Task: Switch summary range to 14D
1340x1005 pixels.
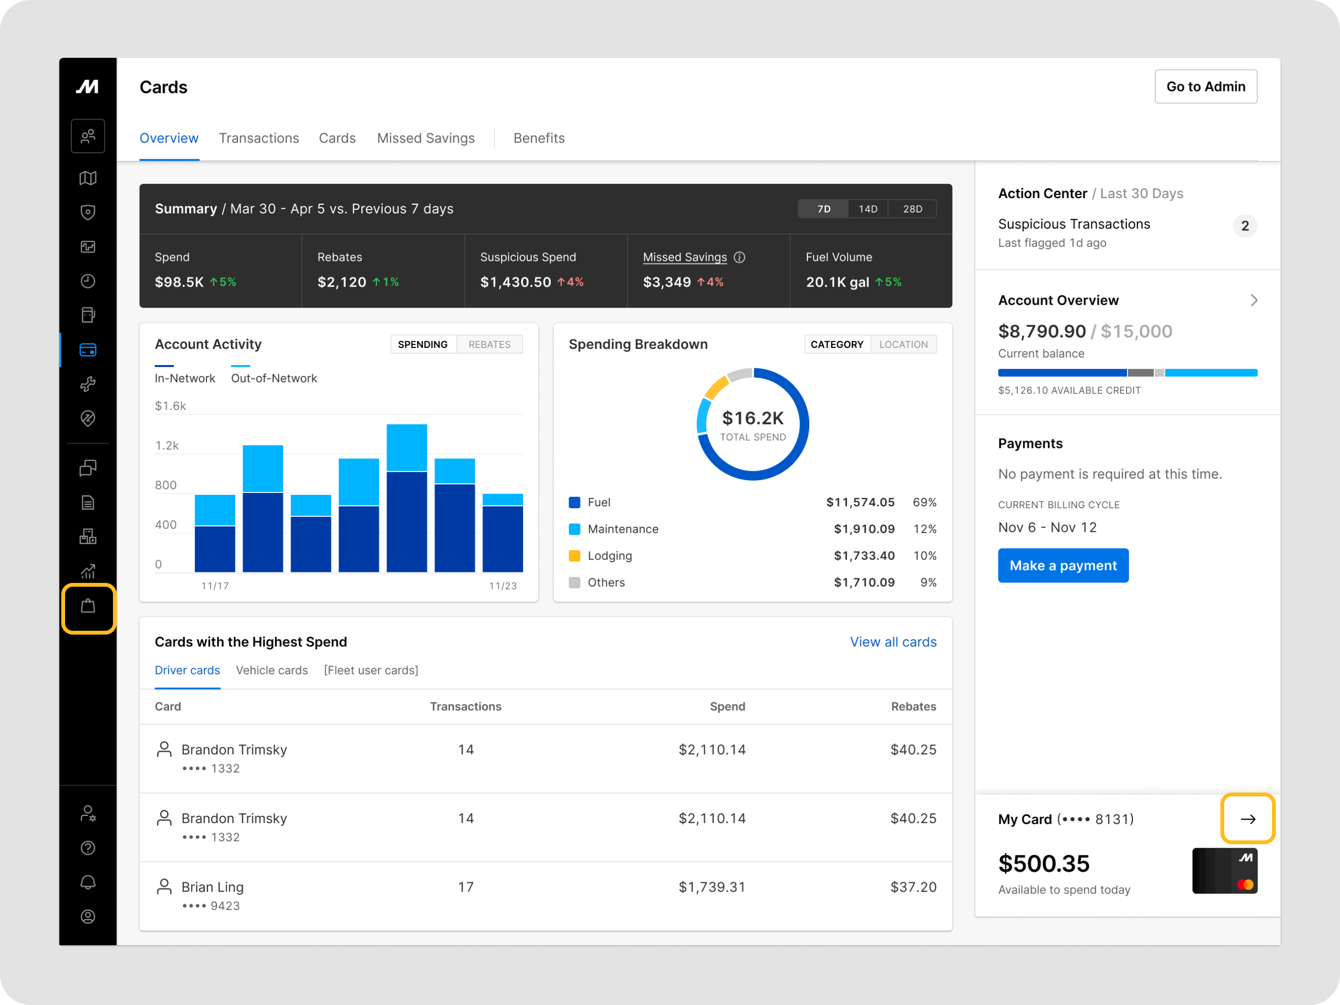Action: 868,209
